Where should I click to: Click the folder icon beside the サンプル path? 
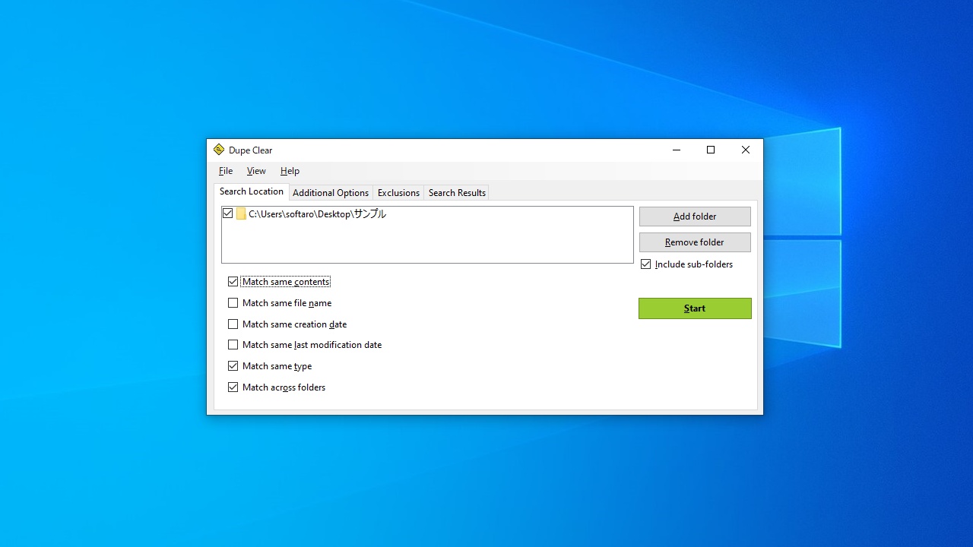pyautogui.click(x=241, y=214)
